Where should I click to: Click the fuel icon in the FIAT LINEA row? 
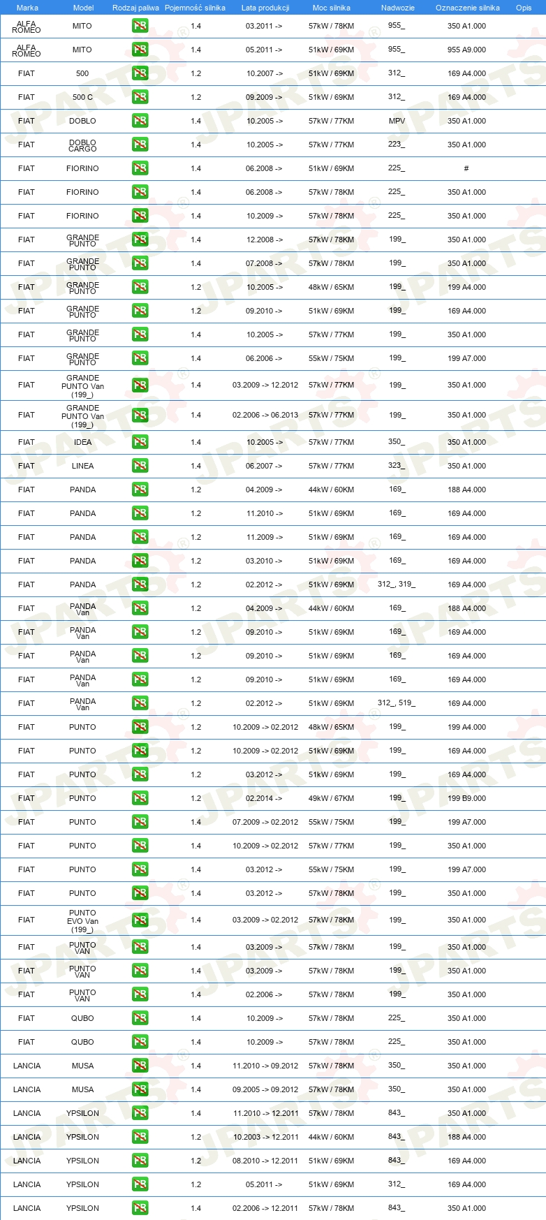[x=140, y=466]
